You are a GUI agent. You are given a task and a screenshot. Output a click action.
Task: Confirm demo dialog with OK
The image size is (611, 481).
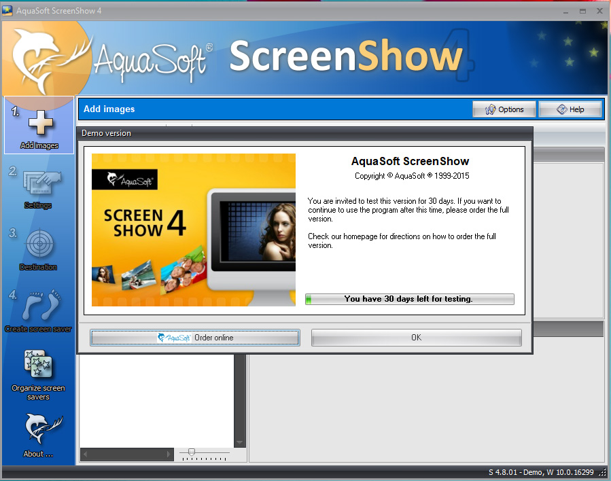pyautogui.click(x=416, y=338)
